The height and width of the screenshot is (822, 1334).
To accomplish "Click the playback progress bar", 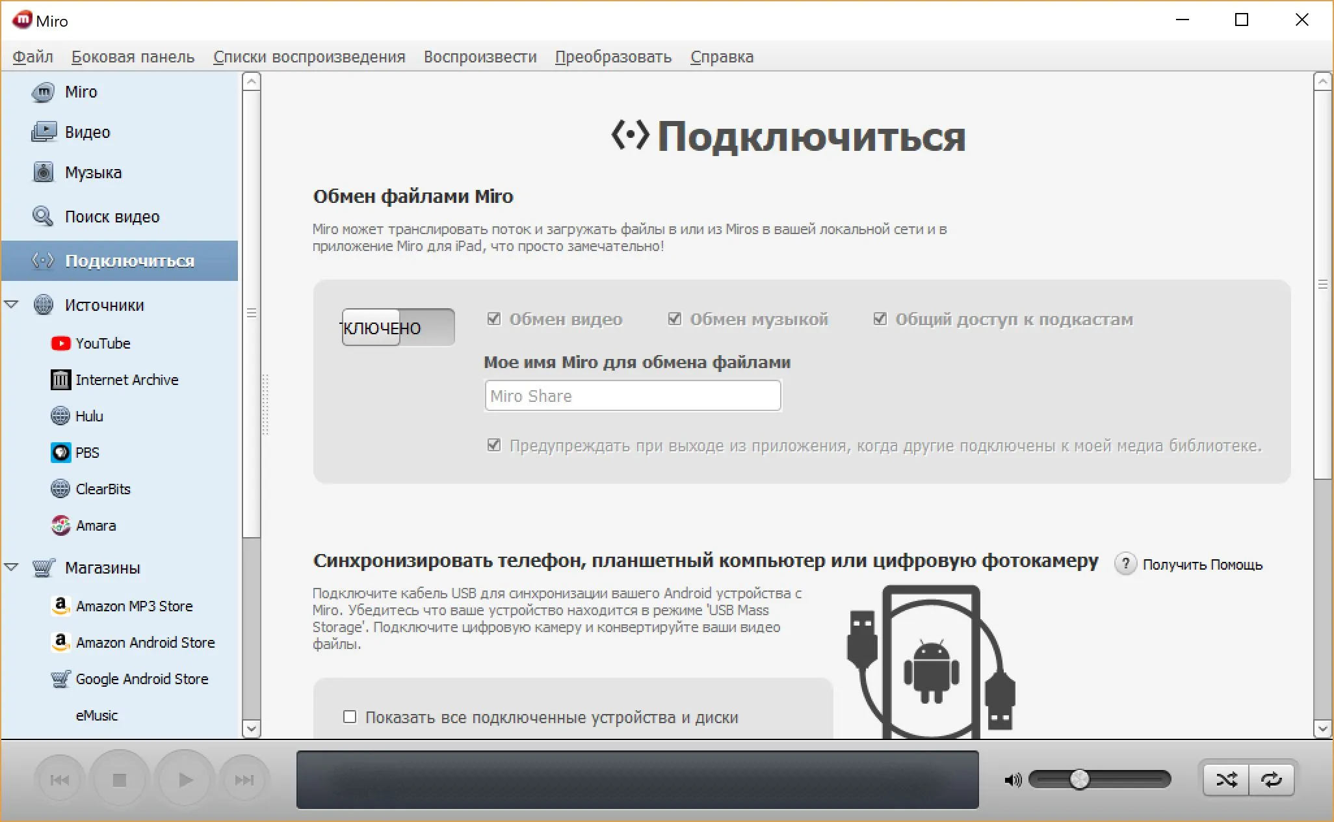I will (x=637, y=780).
